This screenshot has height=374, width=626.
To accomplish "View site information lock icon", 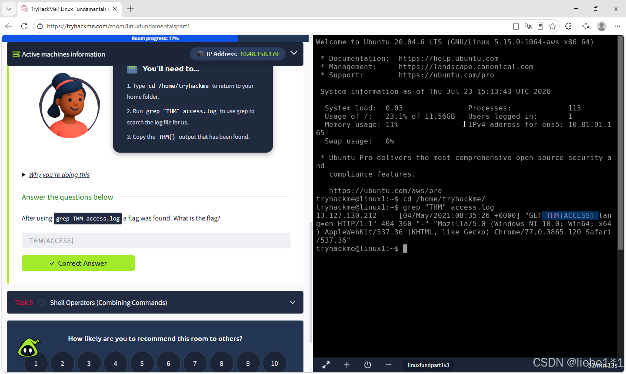I will (40, 26).
